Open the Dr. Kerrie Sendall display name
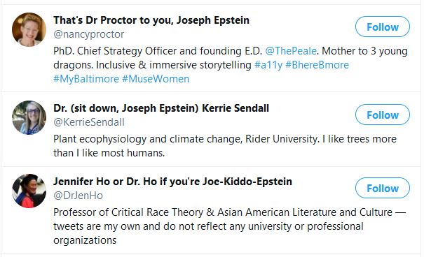This screenshot has height=257, width=424. [x=161, y=108]
